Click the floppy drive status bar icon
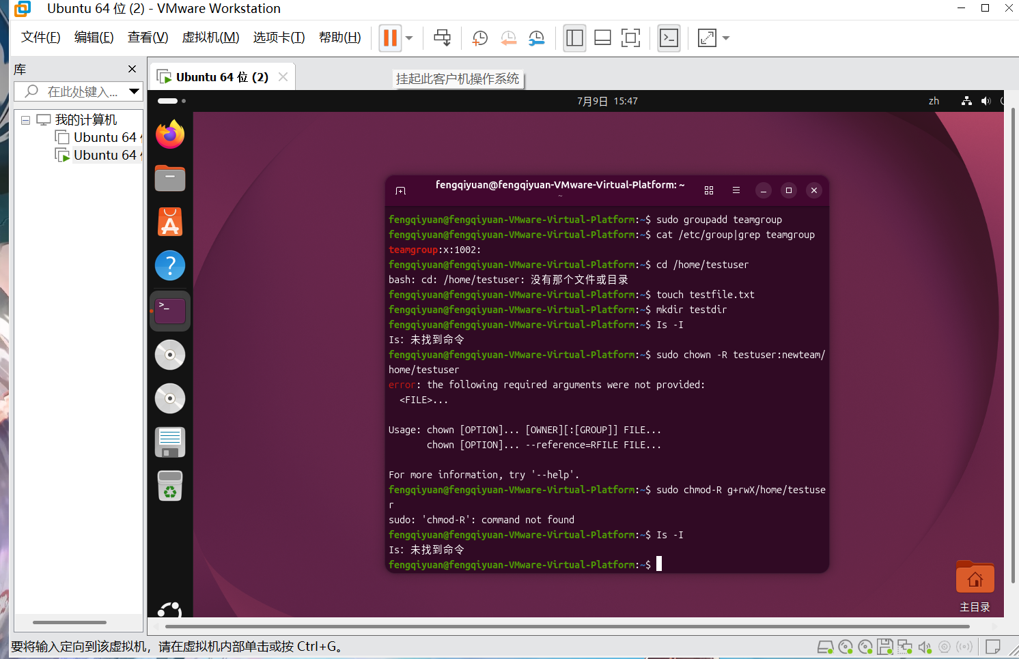Viewport: 1019px width, 659px height. [x=885, y=647]
